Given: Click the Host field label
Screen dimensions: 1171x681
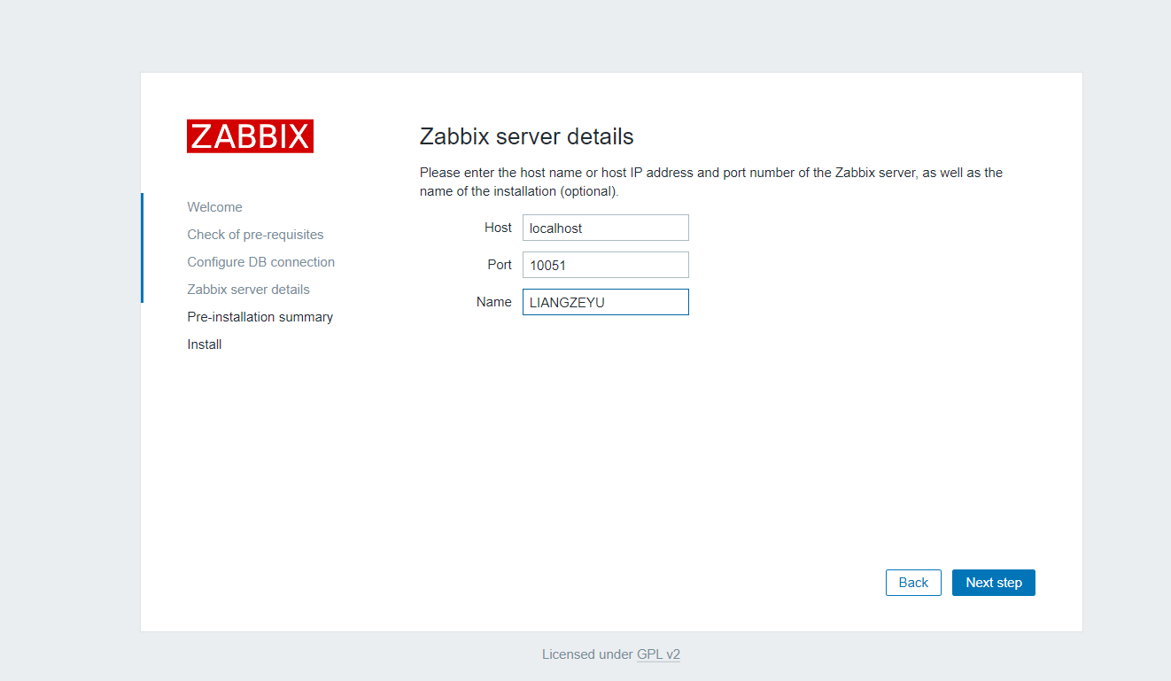Looking at the screenshot, I should click(498, 228).
